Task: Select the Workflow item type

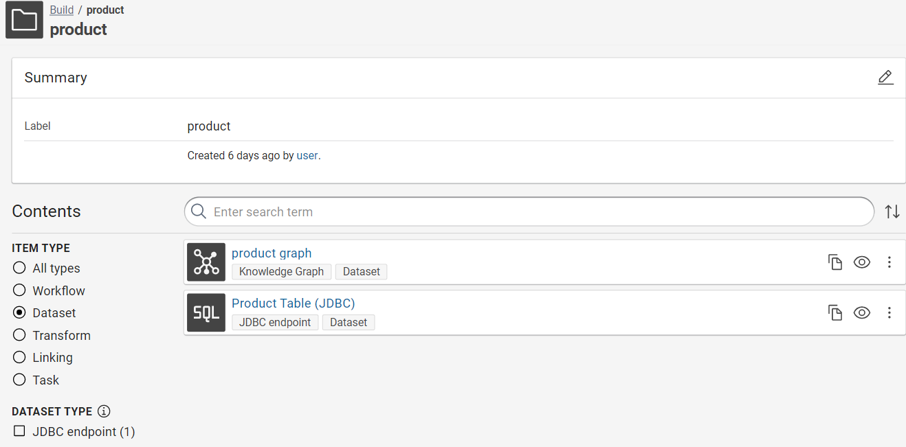Action: pyautogui.click(x=19, y=290)
